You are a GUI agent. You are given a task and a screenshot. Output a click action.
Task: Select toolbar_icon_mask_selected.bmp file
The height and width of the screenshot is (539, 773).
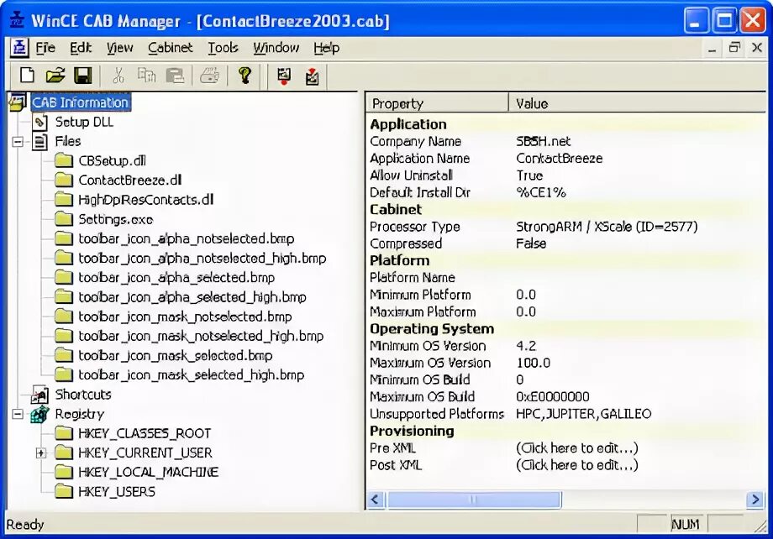(x=176, y=355)
